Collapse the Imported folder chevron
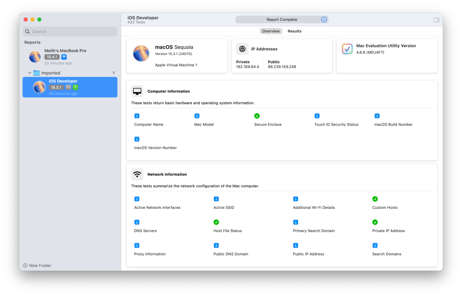This screenshot has width=462, height=296. [30, 73]
